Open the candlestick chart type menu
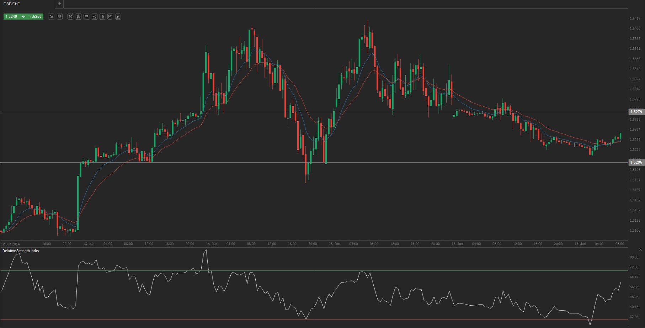Image resolution: width=645 pixels, height=328 pixels. (x=79, y=17)
